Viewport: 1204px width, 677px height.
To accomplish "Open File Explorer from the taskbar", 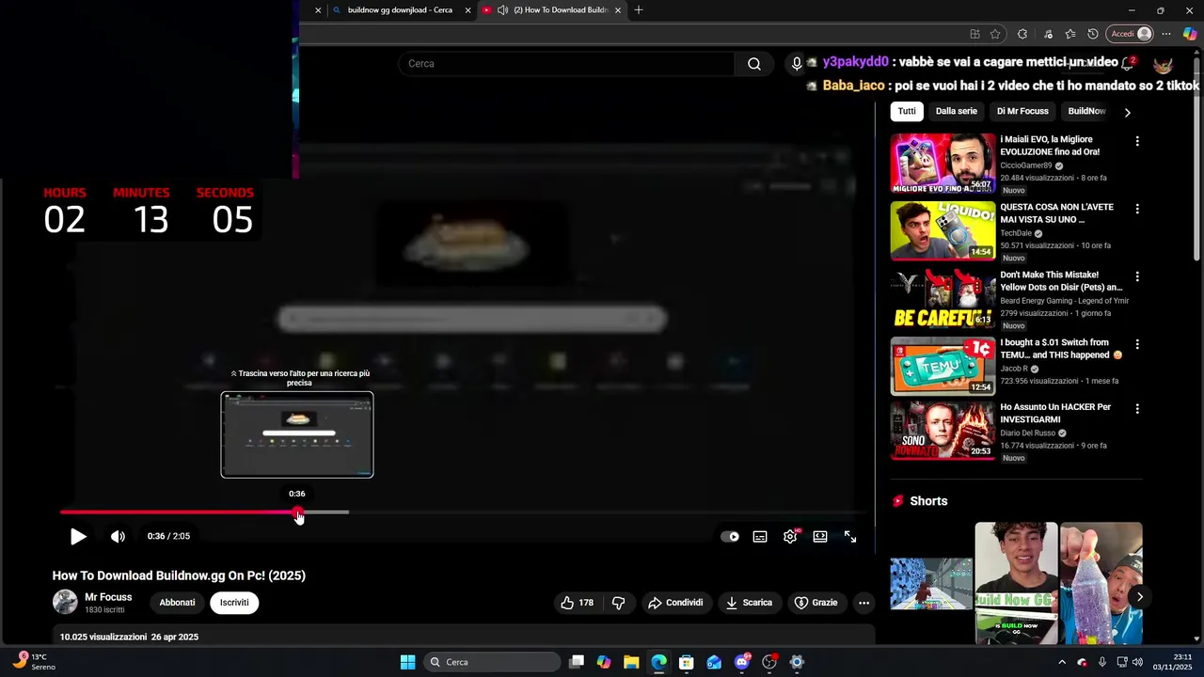I will (x=631, y=662).
